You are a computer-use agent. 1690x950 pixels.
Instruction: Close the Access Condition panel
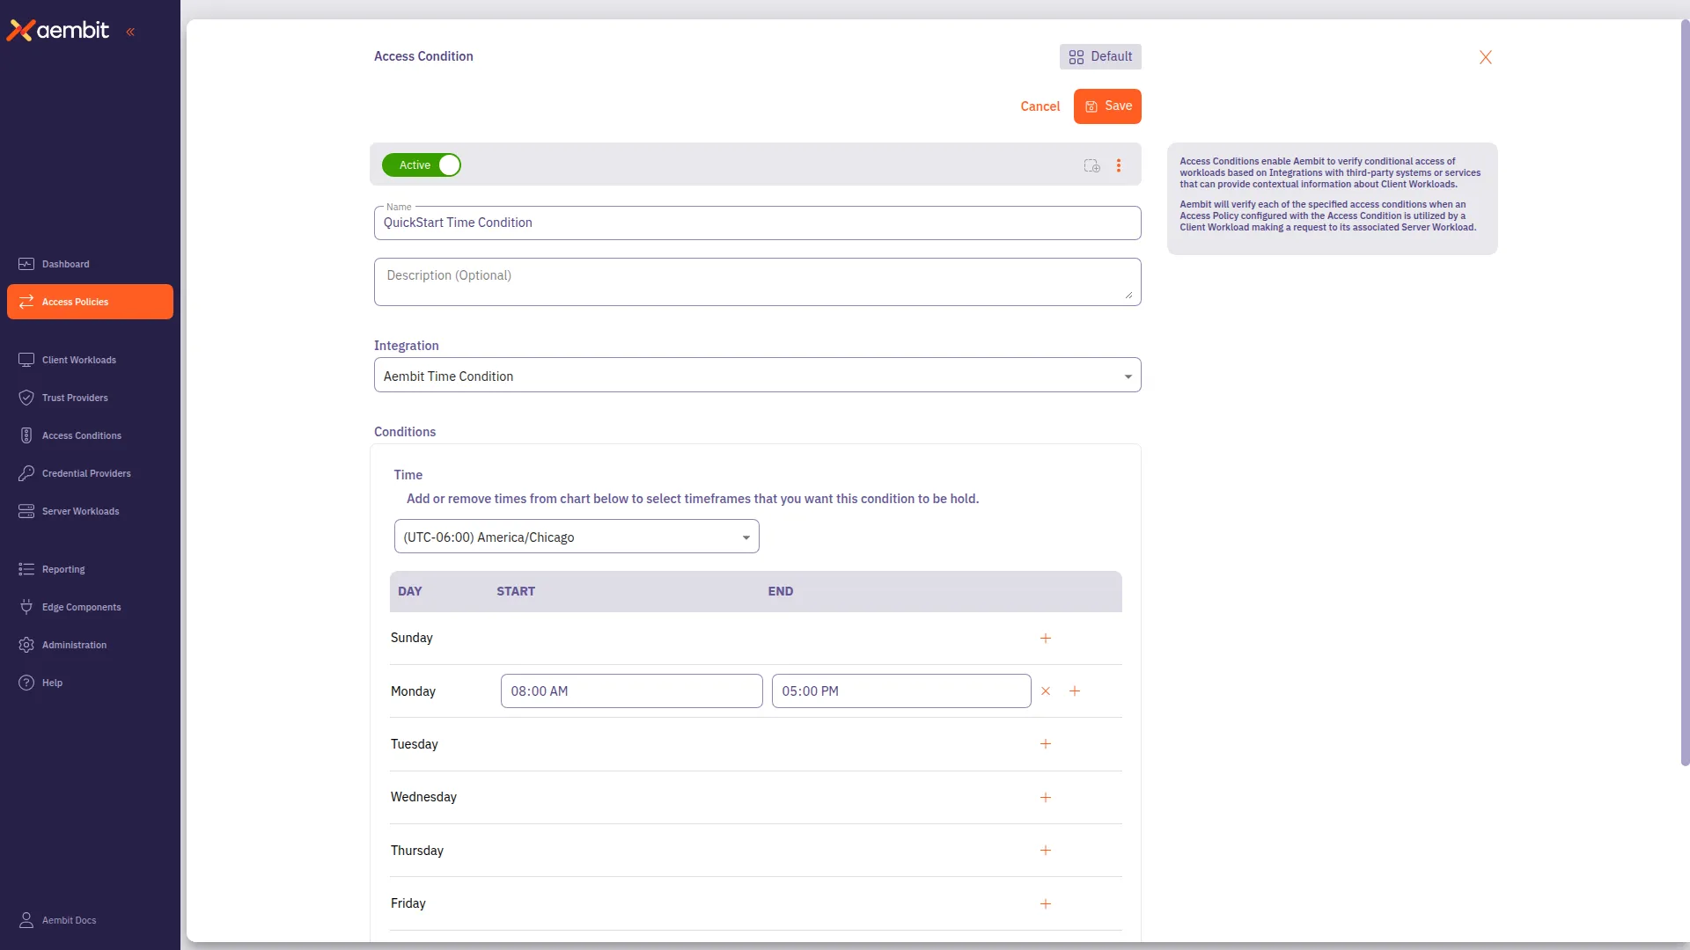click(1486, 57)
